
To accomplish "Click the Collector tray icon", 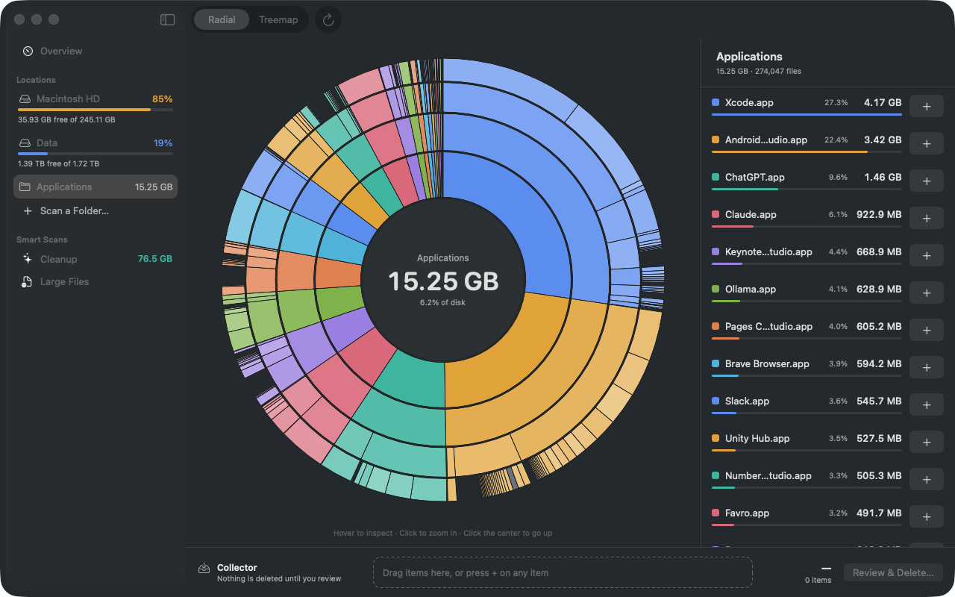I will tap(204, 569).
